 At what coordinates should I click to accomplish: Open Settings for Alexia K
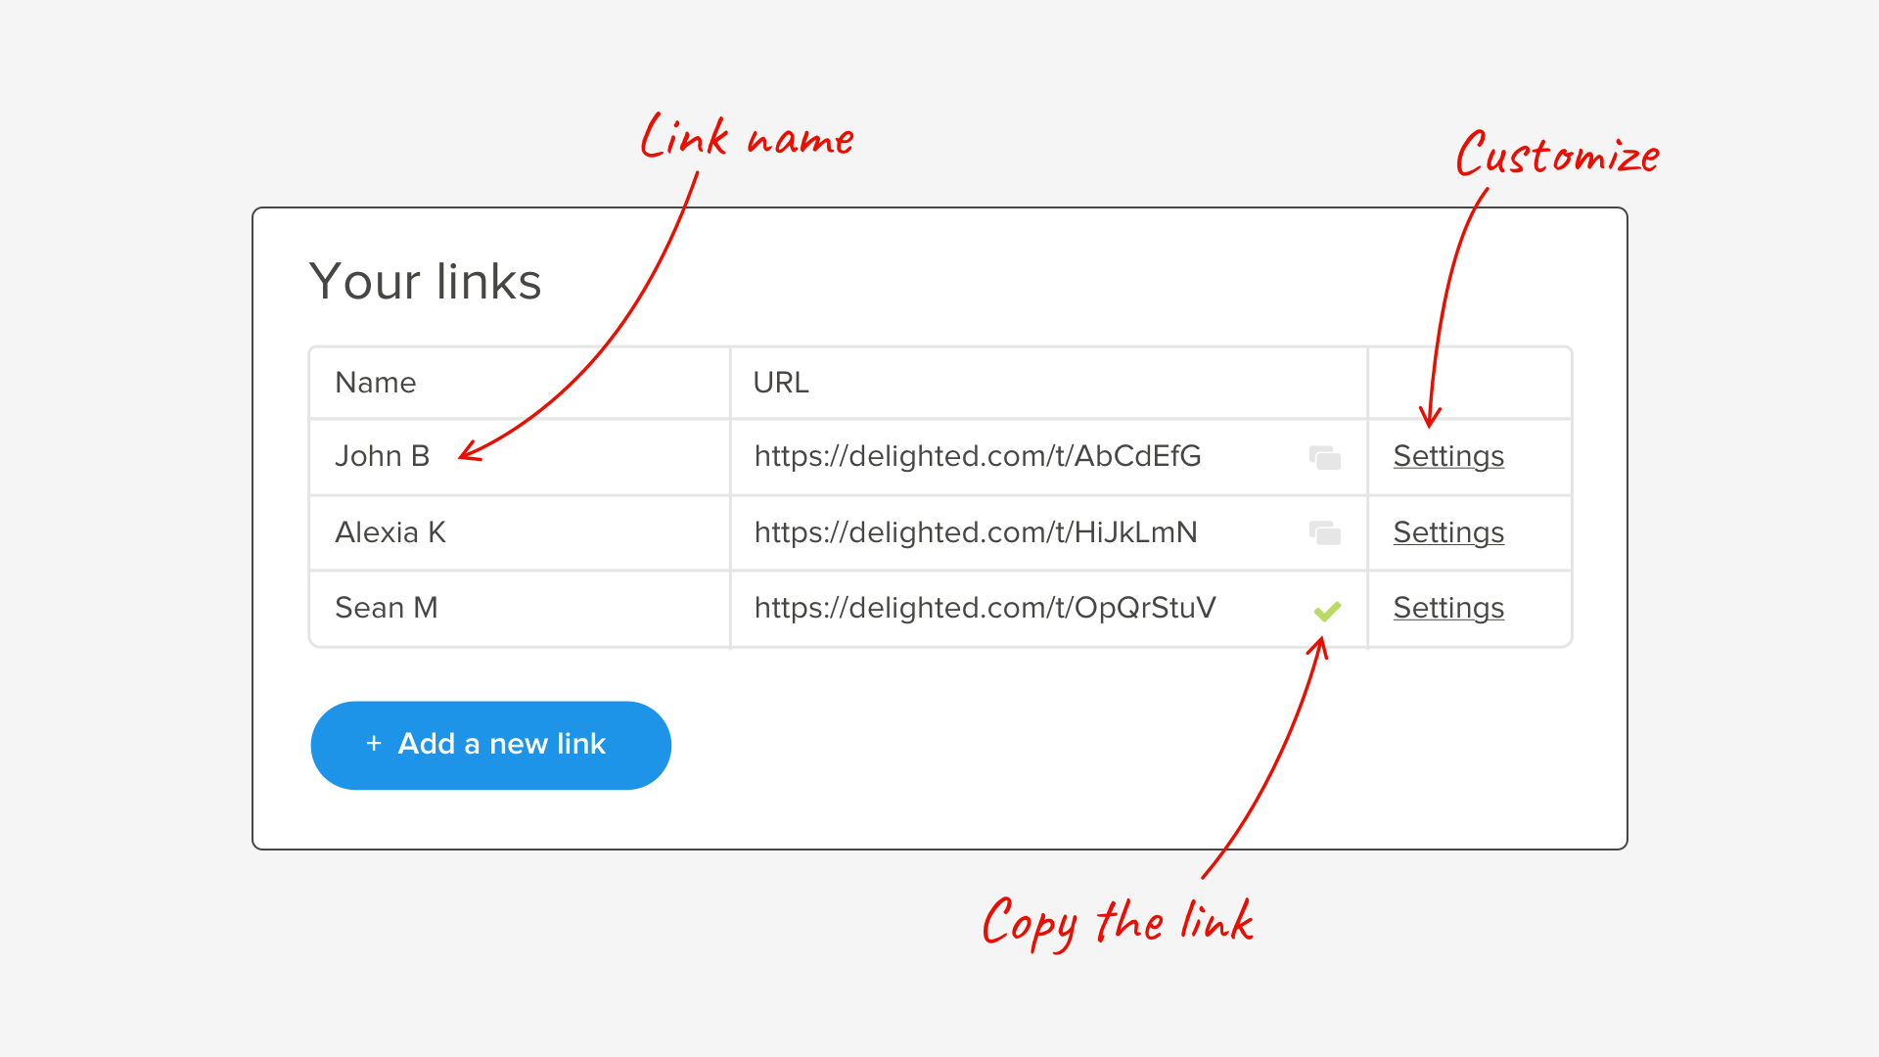(1448, 530)
